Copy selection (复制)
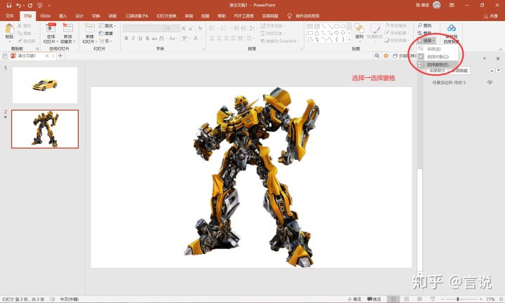505x303 pixels. (25, 33)
